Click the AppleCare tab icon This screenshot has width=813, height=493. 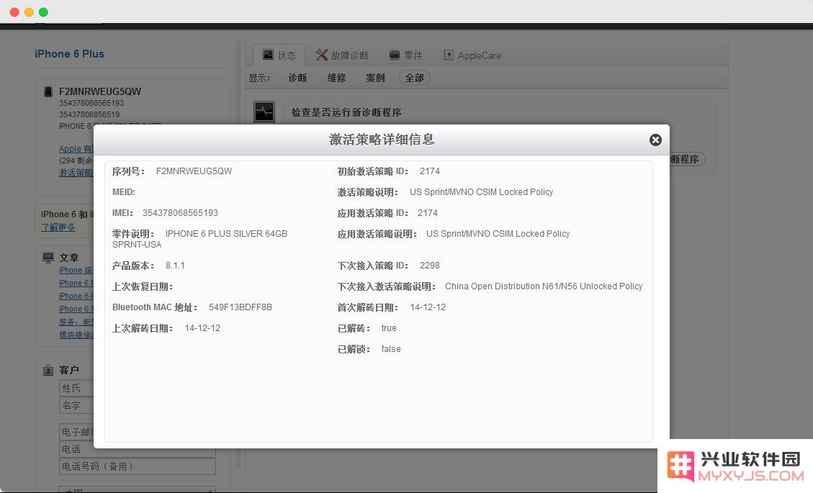tap(449, 55)
